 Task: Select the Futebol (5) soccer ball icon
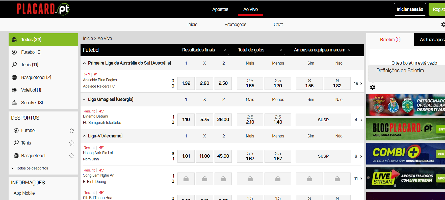point(14,52)
